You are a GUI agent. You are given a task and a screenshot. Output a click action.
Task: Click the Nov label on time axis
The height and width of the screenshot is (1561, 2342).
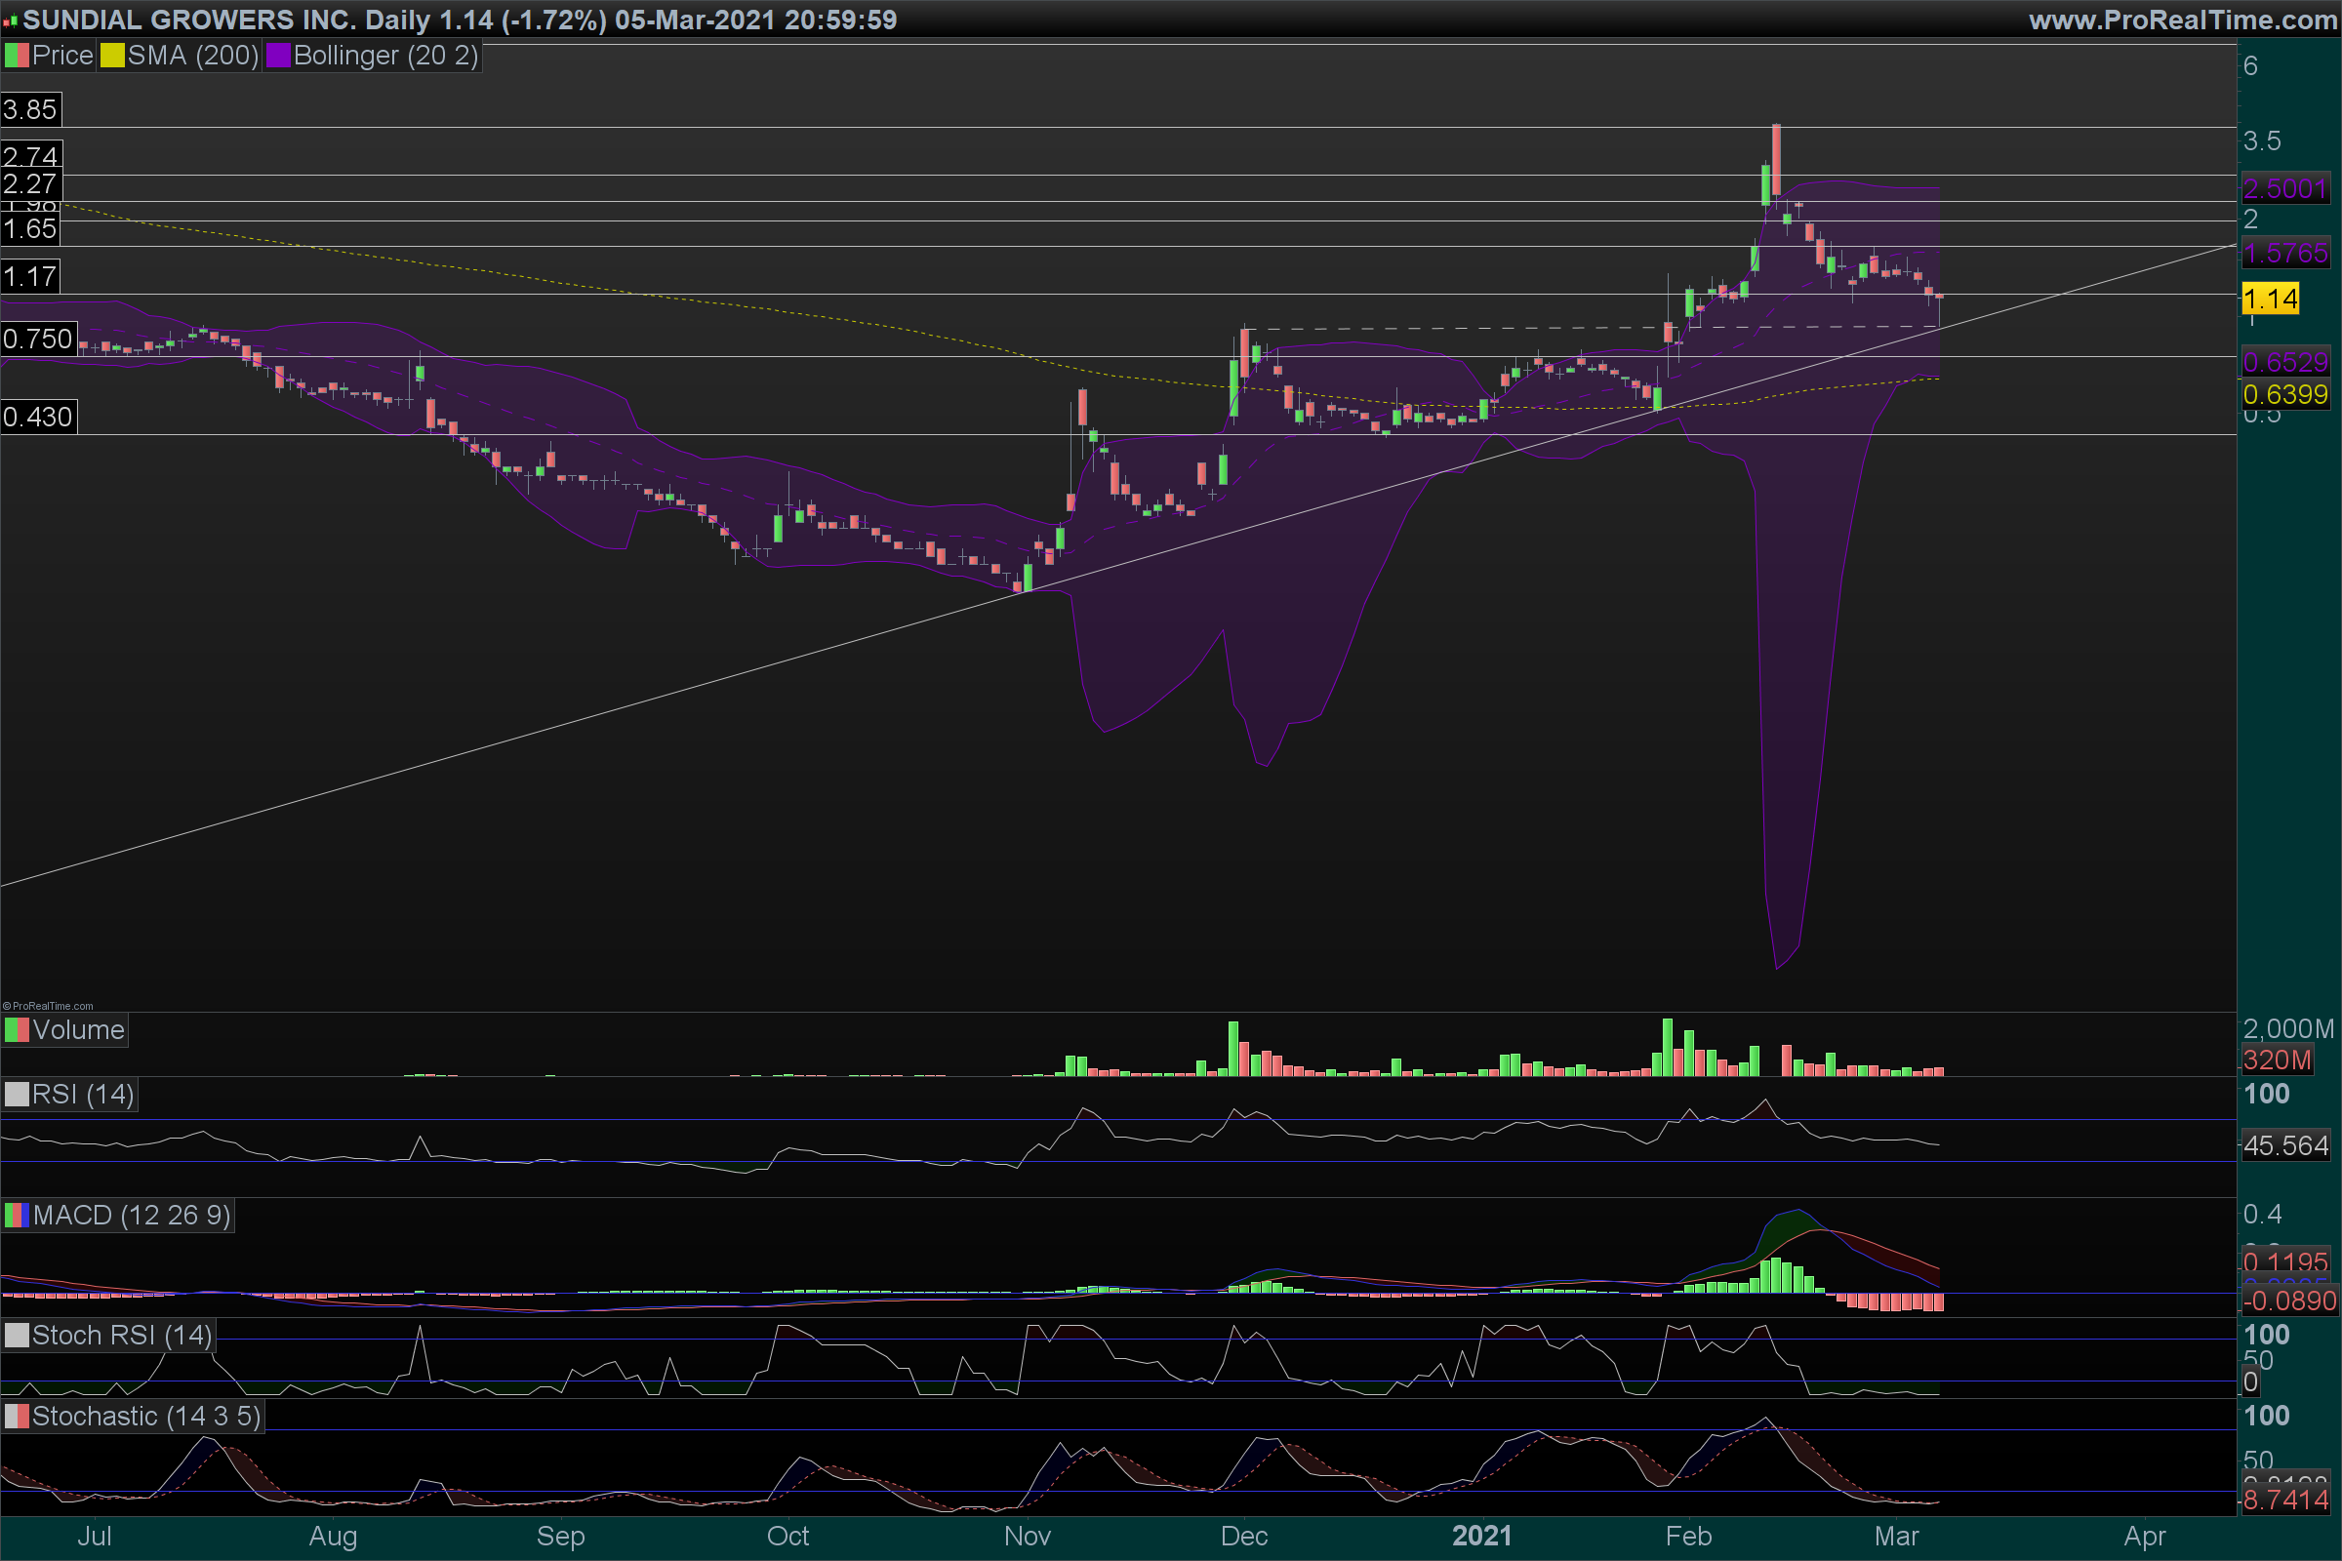click(x=1027, y=1536)
